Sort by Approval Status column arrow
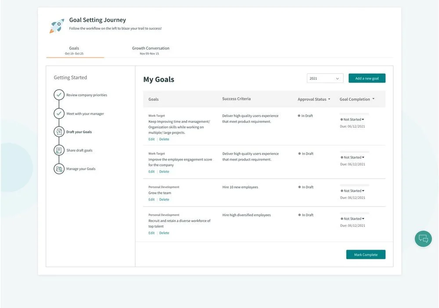The image size is (439, 308). [329, 99]
